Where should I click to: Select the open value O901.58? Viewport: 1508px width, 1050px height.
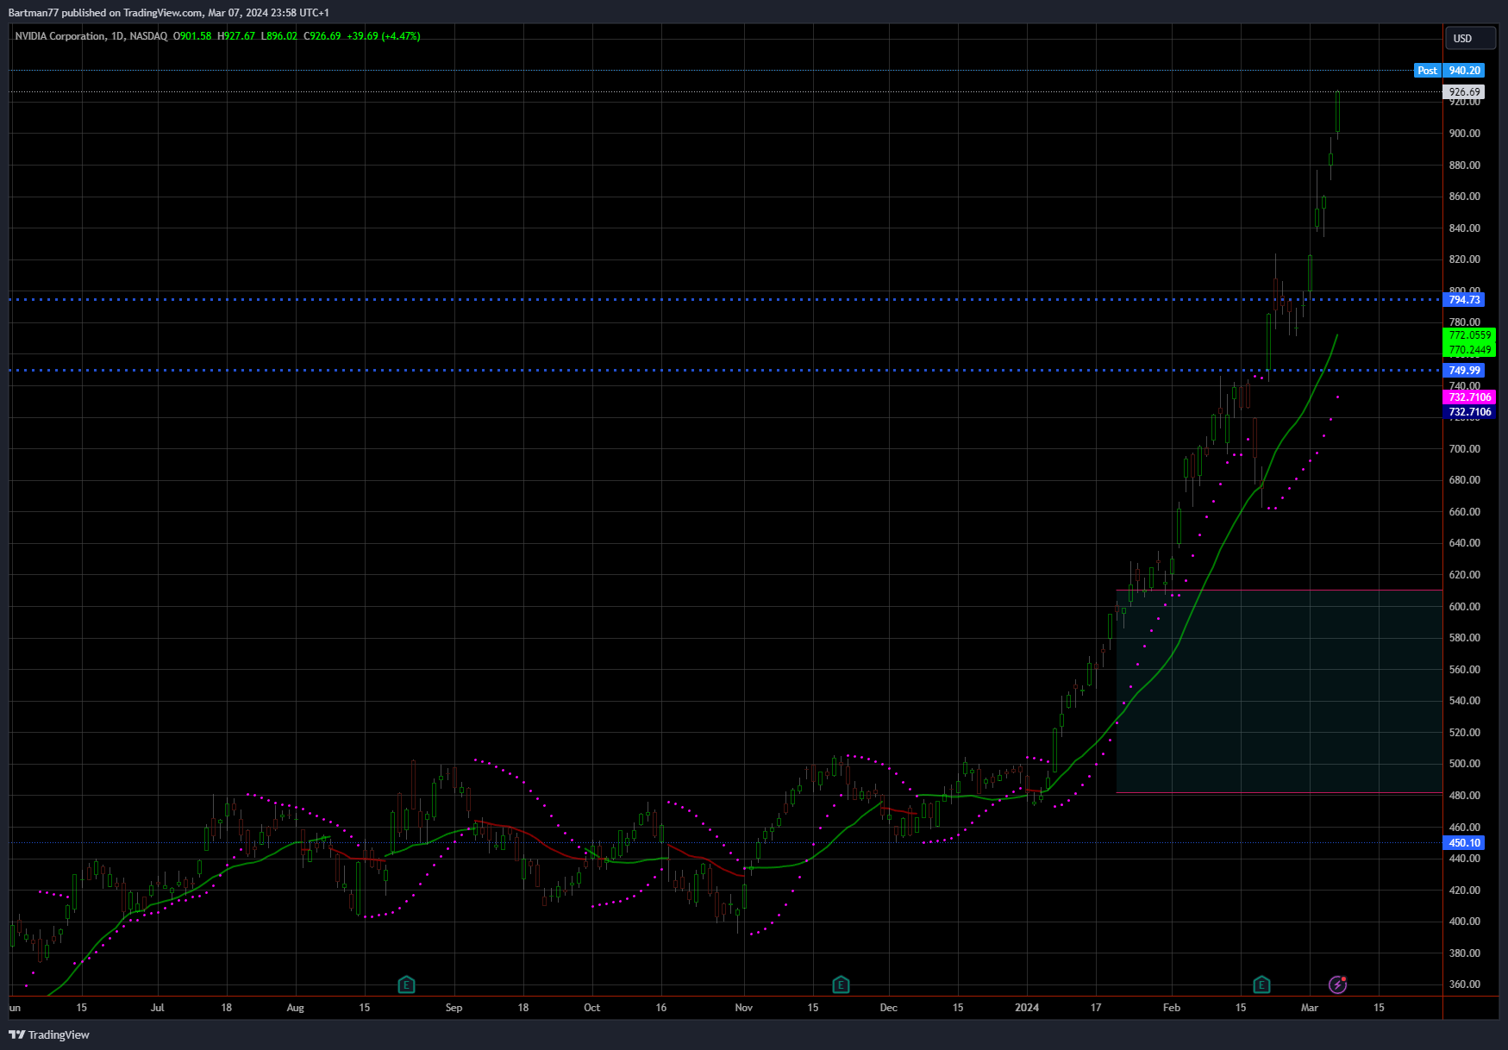(192, 36)
